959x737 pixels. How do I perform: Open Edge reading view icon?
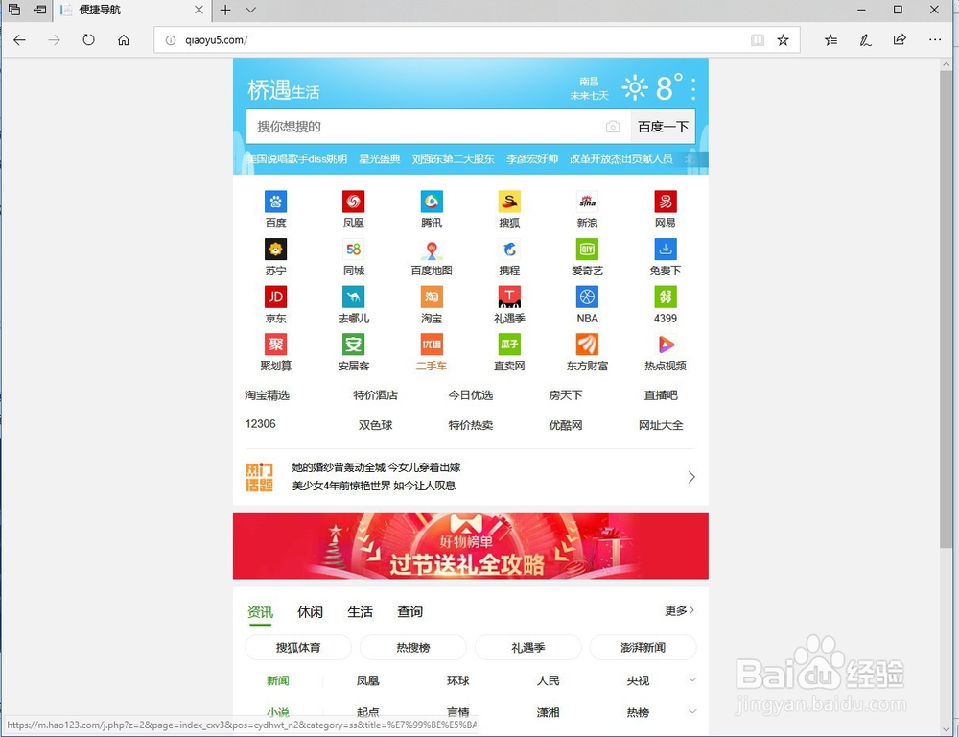(758, 40)
